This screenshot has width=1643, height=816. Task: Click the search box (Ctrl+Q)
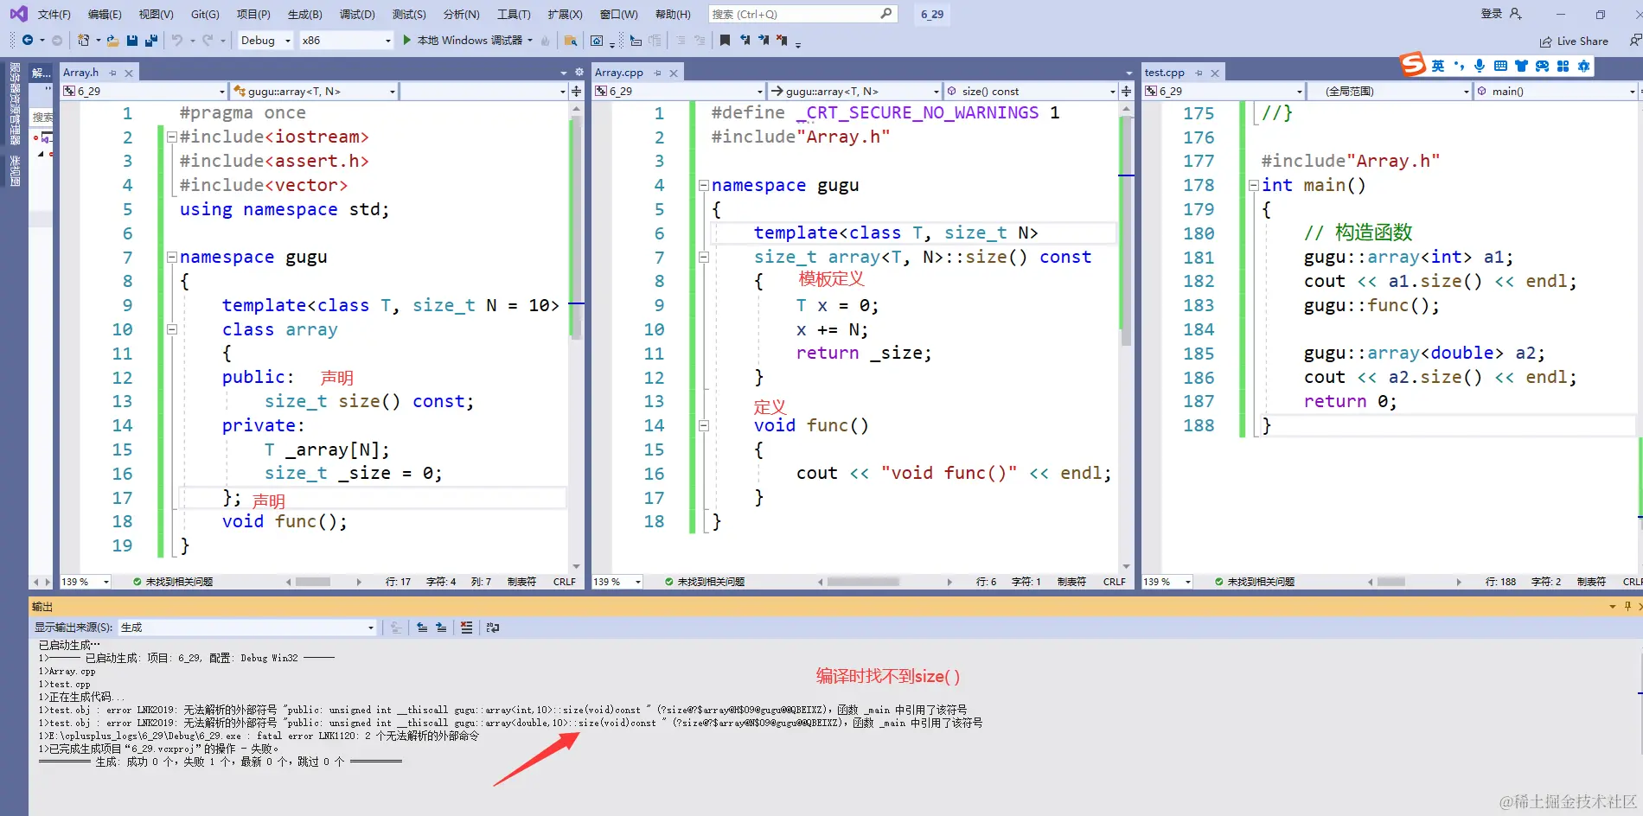pyautogui.click(x=802, y=14)
